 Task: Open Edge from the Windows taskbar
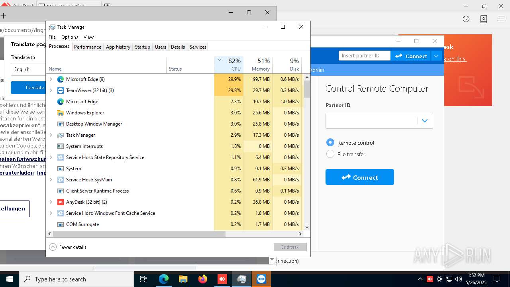point(164,279)
